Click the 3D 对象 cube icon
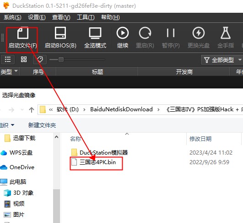 pyautogui.click(x=7, y=193)
